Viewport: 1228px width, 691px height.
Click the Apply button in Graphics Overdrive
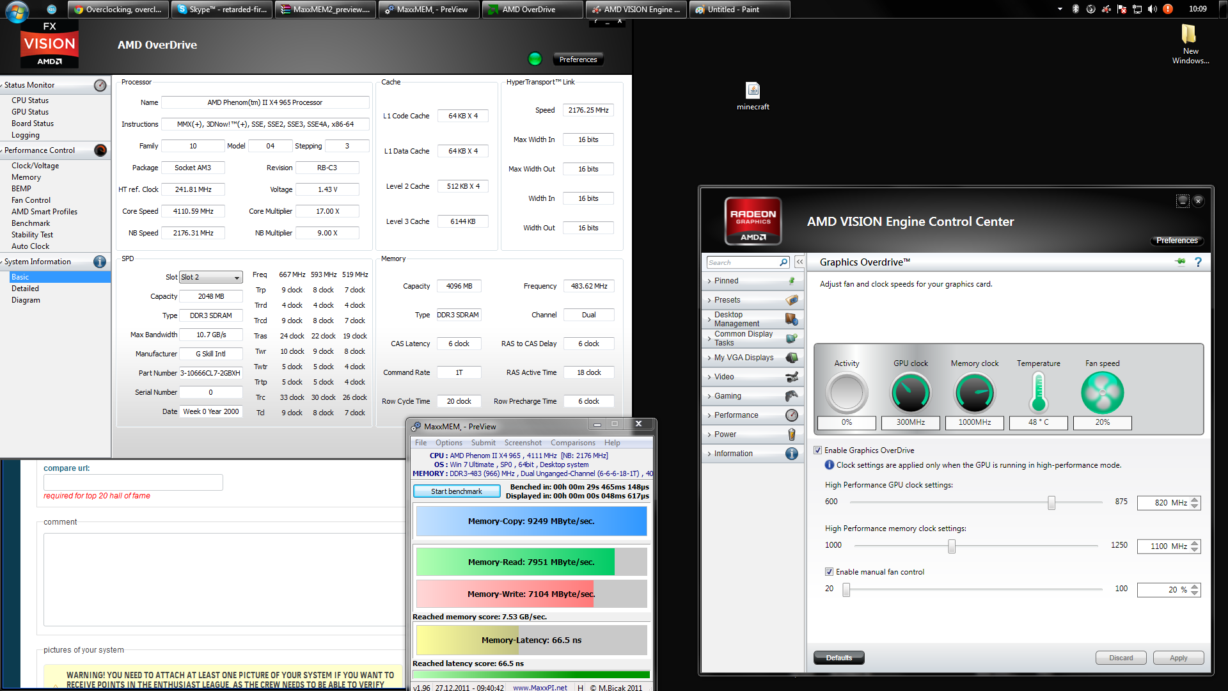1178,658
